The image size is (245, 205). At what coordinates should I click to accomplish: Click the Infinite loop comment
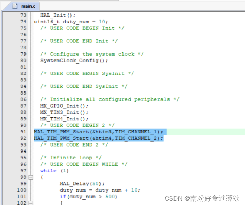point(71,158)
